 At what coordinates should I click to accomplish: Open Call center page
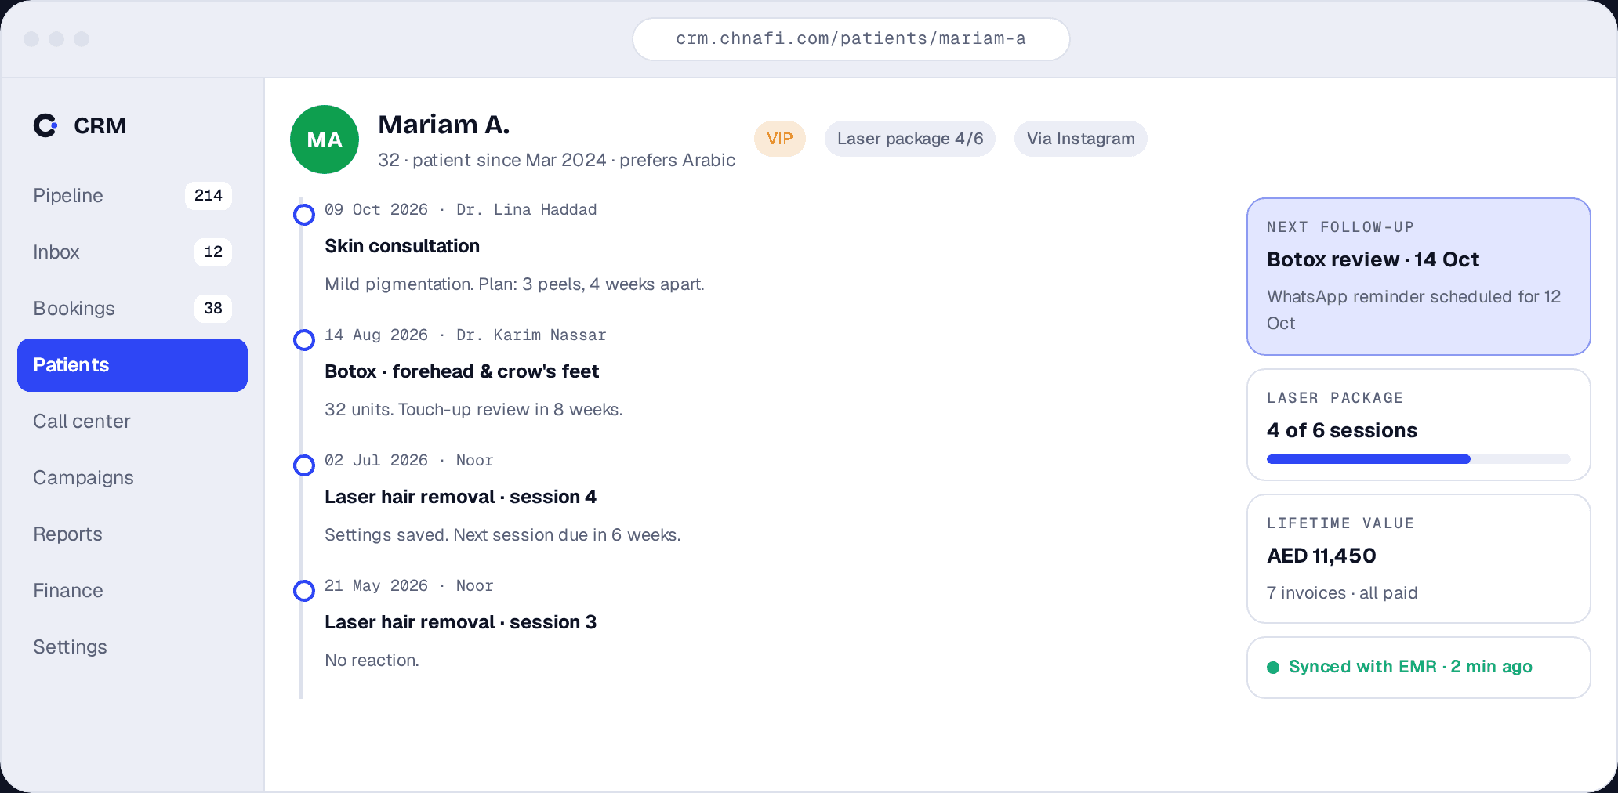pyautogui.click(x=132, y=422)
